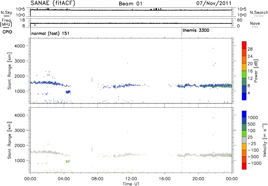Click the 12:00 time axis label
268x186 pixels.
pos(131,179)
